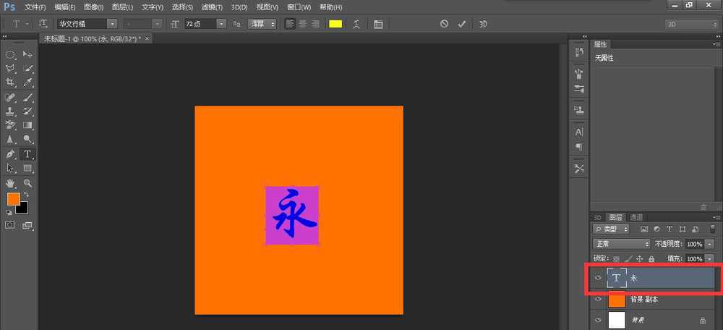Image resolution: width=723 pixels, height=330 pixels.
Task: Click the cancel edits icon in options bar
Action: (x=444, y=24)
